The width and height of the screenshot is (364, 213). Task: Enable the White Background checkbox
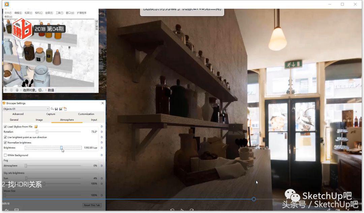coord(5,155)
